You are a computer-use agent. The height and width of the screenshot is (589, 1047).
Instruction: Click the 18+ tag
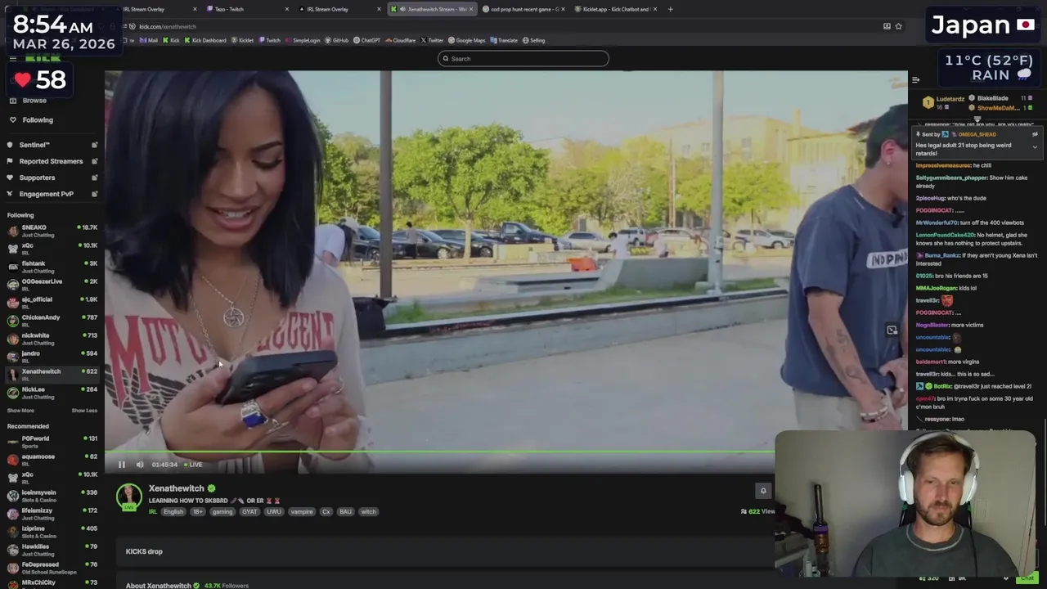(197, 512)
